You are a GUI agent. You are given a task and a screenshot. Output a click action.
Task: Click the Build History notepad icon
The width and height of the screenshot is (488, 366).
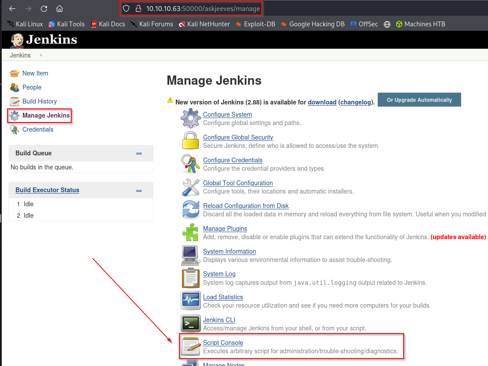tap(15, 101)
